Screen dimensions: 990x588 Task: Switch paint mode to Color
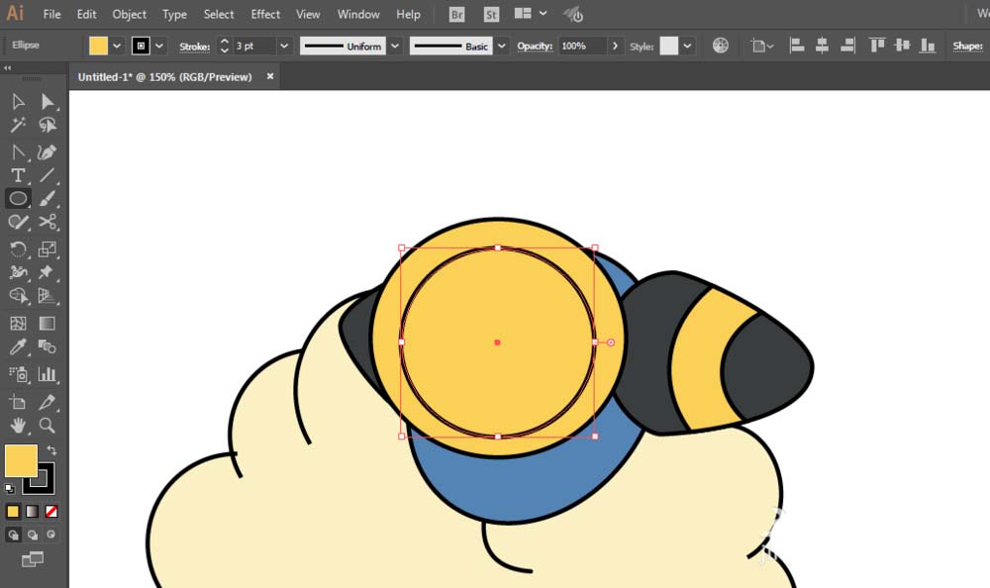tap(13, 512)
